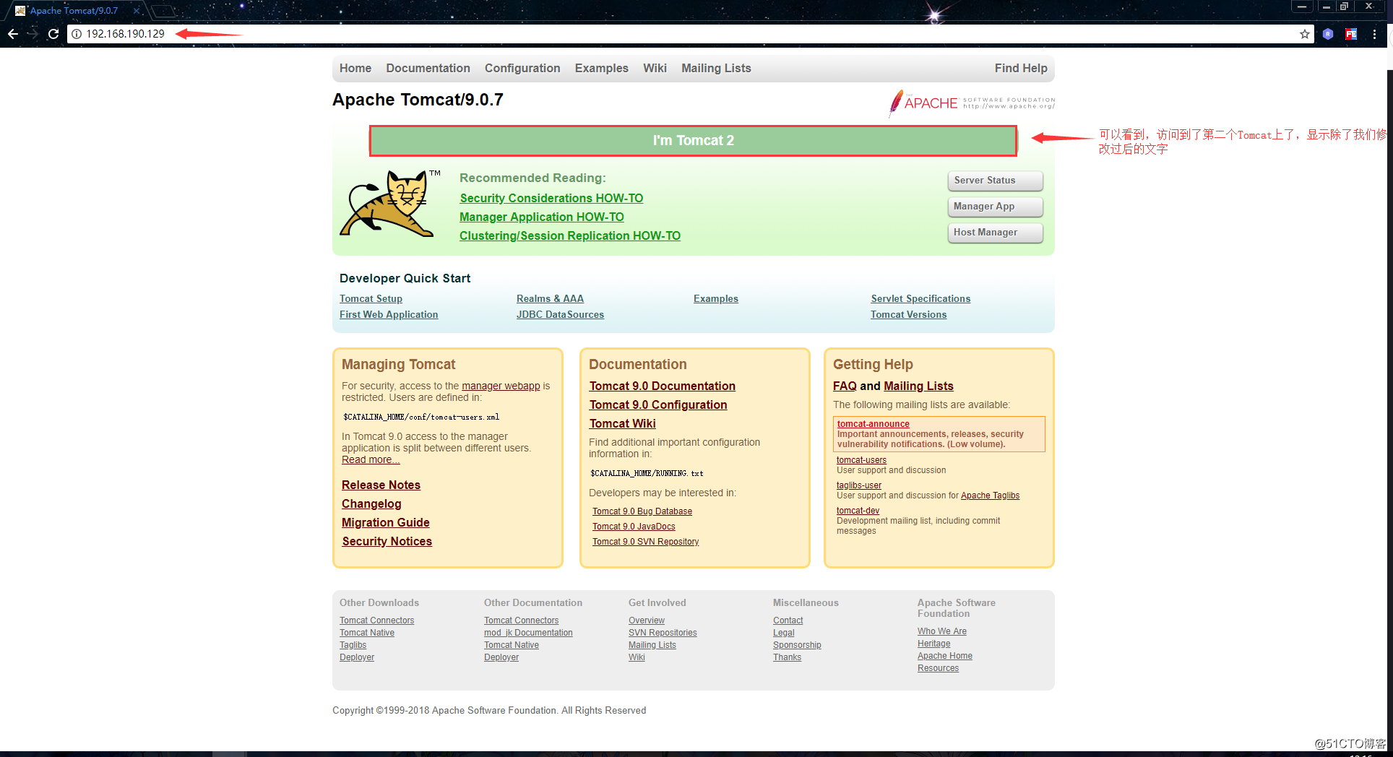The width and height of the screenshot is (1393, 757).
Task: Open the tomcat-users mailing list link
Action: pos(861,460)
